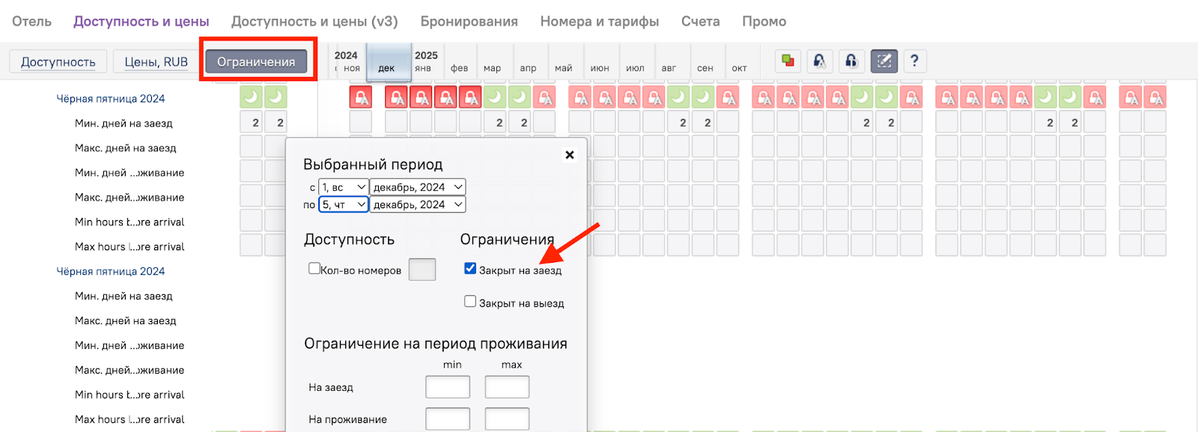Viewport: 1198px width, 432px height.
Task: Click the leftmost green moon cell in the top Чёрная пятница row
Action: click(252, 97)
